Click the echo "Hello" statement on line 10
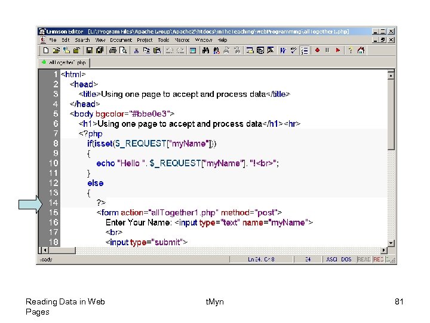430x323 pixels. [188, 163]
